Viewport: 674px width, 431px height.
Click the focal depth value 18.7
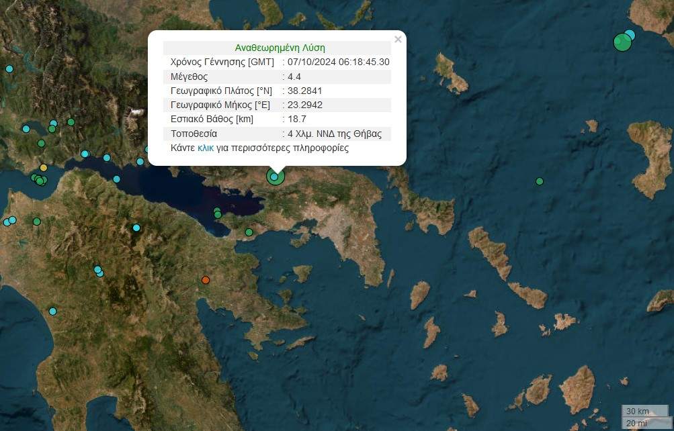coord(296,119)
